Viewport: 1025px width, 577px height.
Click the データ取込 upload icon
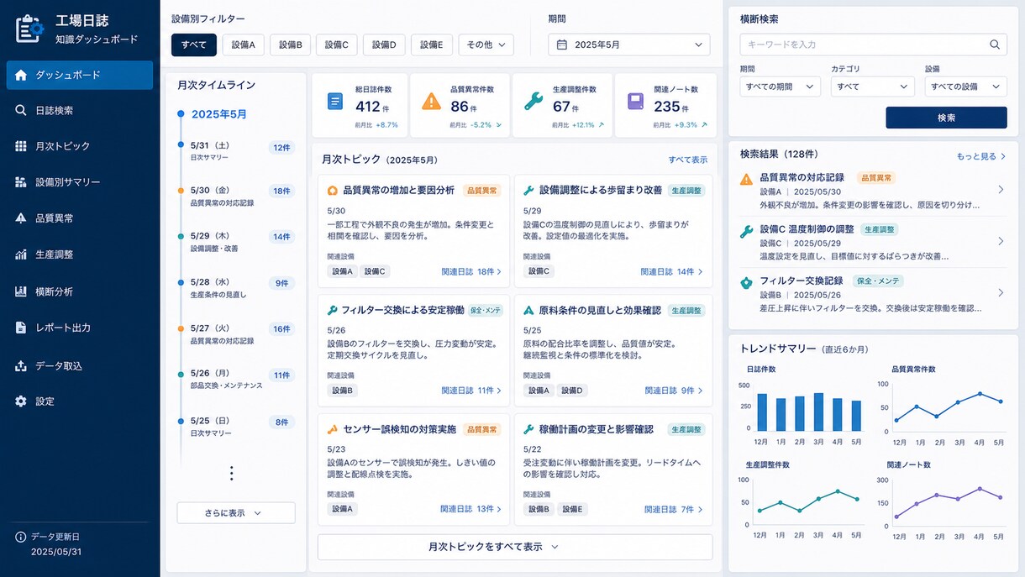coord(21,365)
